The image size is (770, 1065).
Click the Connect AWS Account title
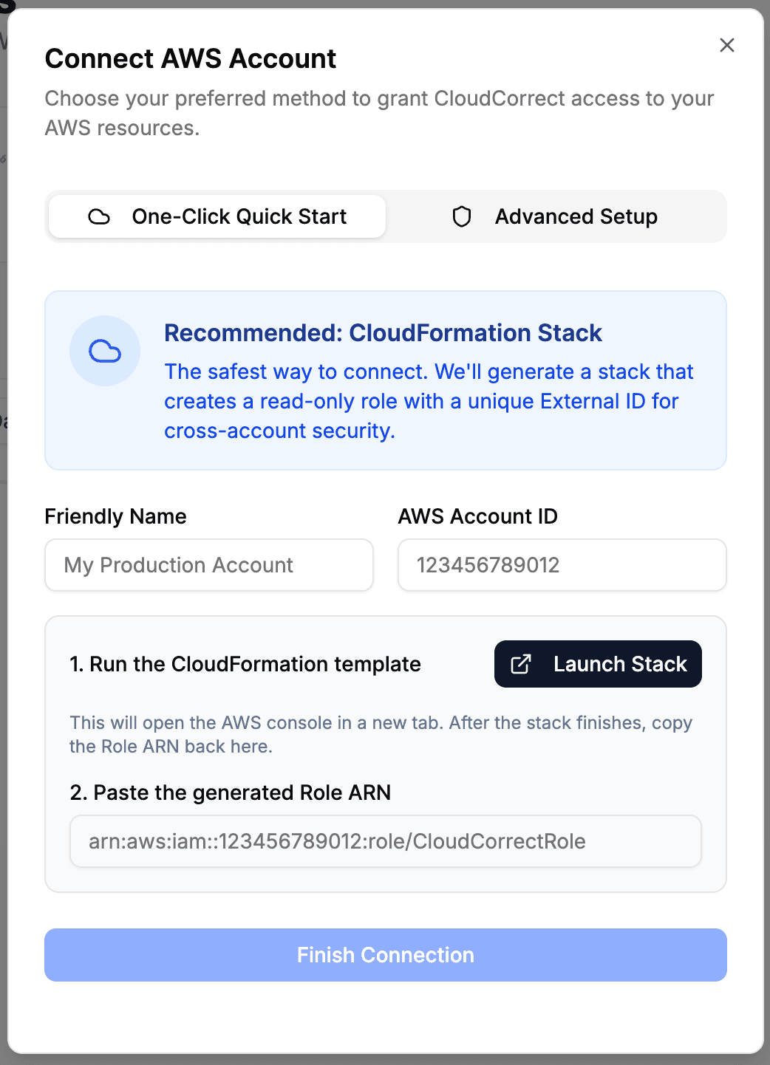click(191, 58)
